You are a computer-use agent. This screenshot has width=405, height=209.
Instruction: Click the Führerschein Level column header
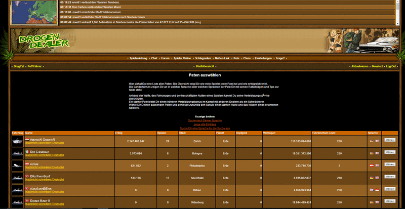(339, 133)
